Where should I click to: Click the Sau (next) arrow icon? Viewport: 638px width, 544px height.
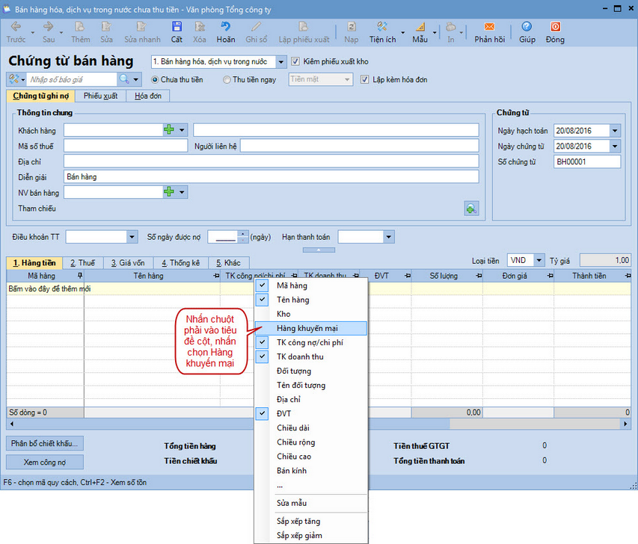click(48, 27)
